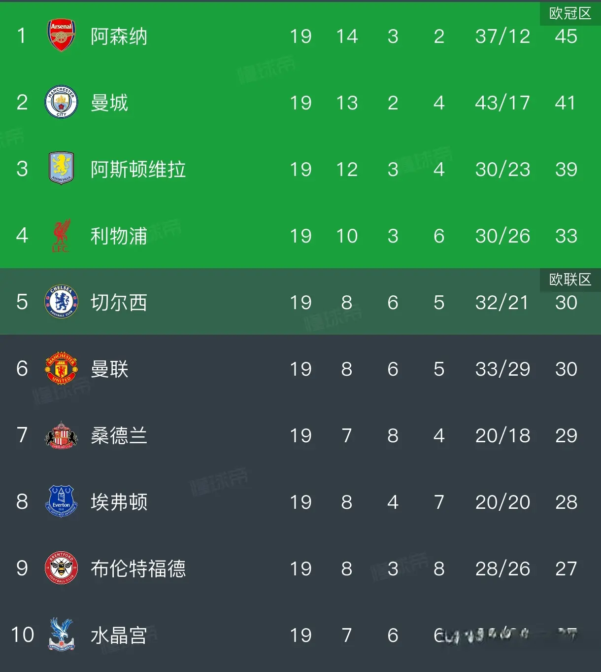Click the Brentford club crest

pyautogui.click(x=61, y=568)
